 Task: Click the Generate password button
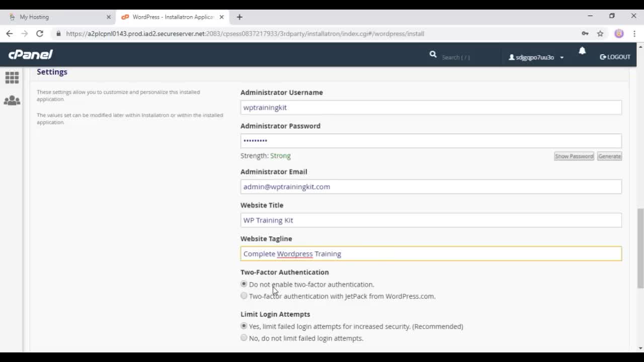(x=609, y=156)
